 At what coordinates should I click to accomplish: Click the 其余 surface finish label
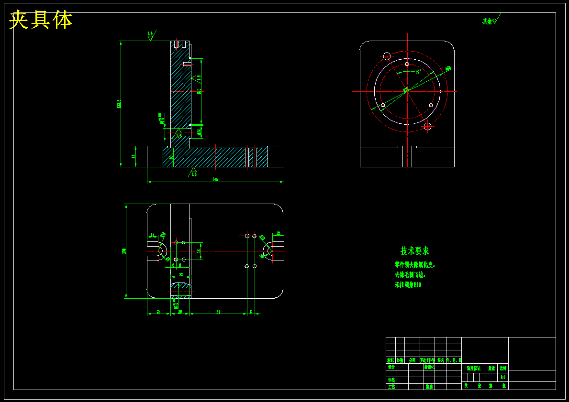tap(487, 22)
